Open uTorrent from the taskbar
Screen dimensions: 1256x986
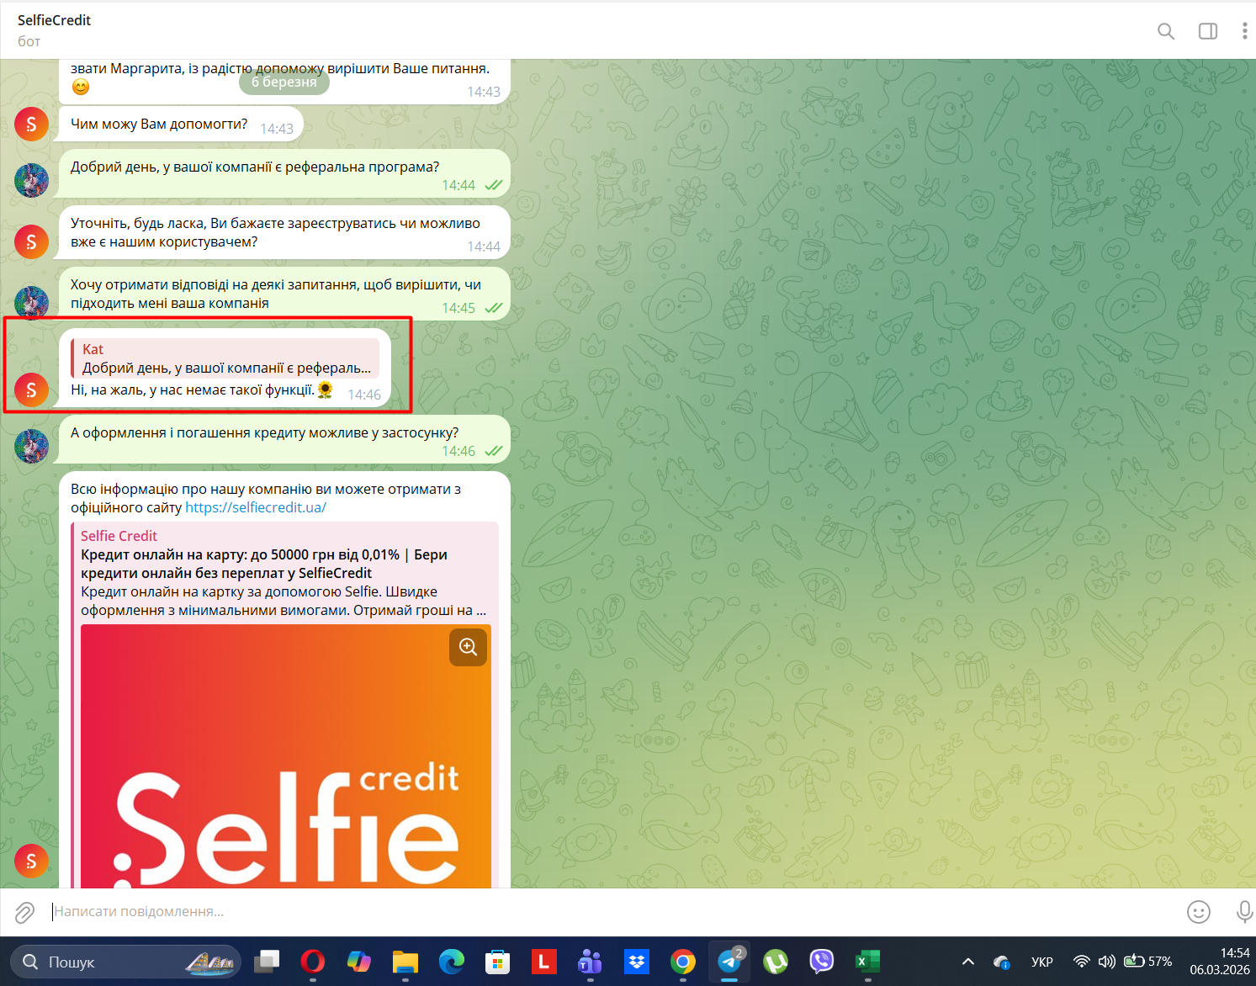(775, 961)
